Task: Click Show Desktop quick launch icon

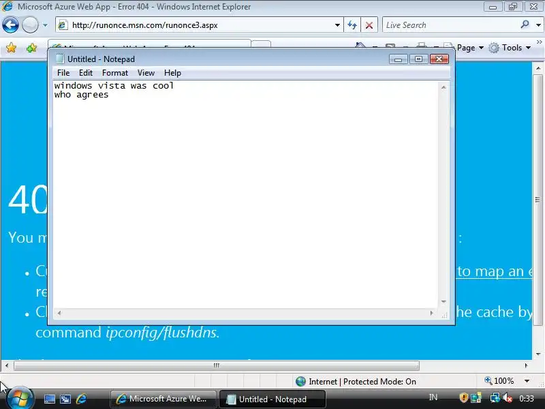Action: (49, 399)
